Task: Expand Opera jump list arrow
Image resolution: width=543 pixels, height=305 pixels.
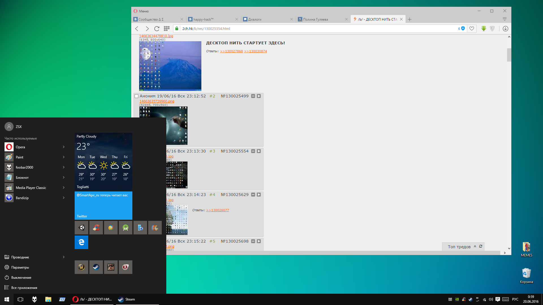Action: 64,147
